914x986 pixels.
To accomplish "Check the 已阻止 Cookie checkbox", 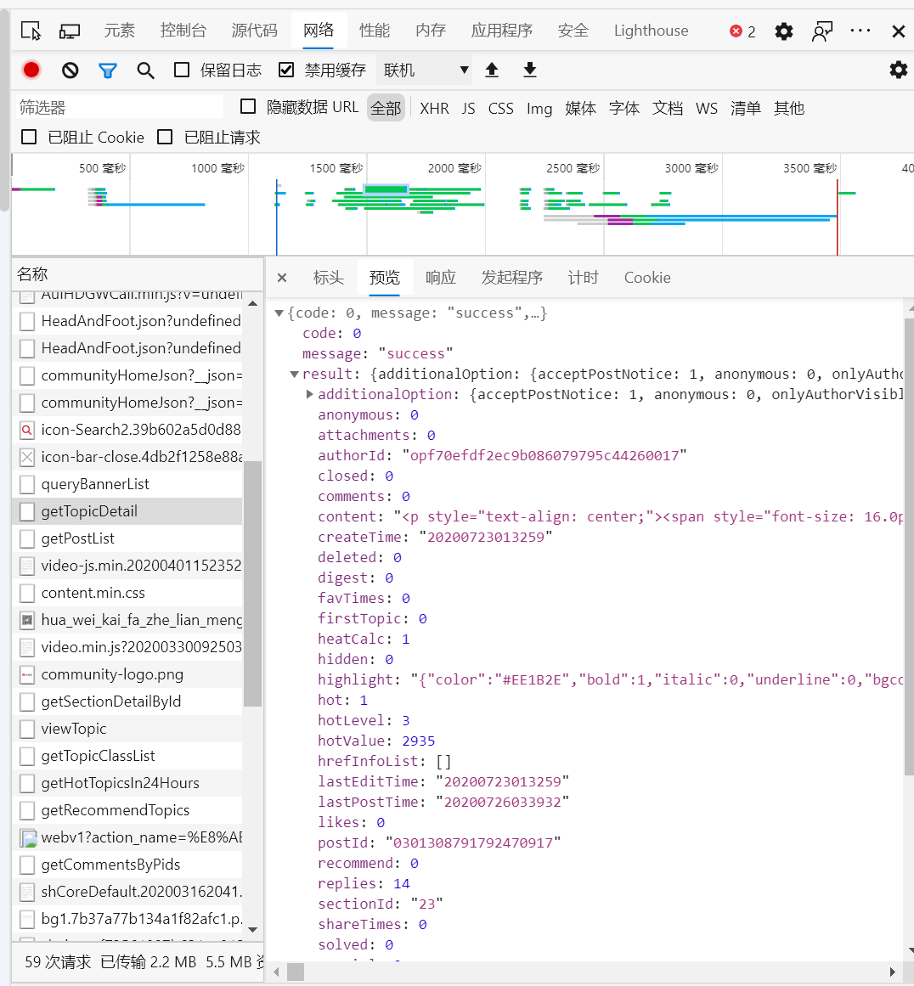I will (x=29, y=137).
